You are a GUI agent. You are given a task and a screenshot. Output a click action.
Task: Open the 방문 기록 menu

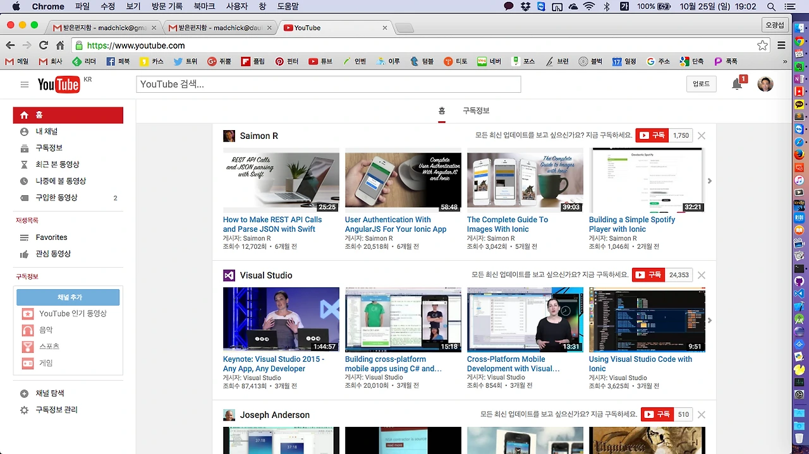[167, 6]
